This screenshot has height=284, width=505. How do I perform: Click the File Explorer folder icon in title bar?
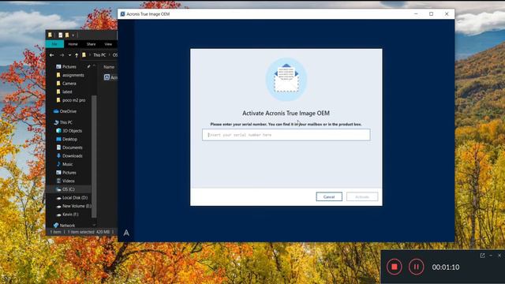50,35
